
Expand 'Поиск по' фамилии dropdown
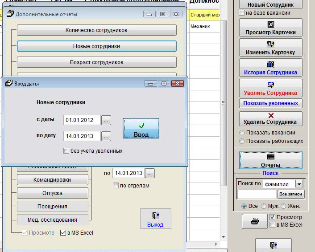click(x=299, y=184)
